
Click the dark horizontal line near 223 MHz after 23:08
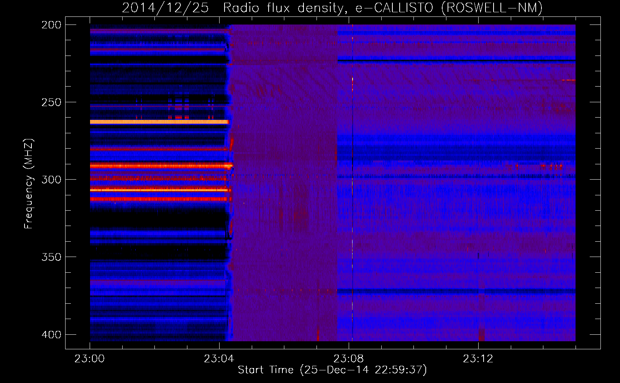[x=456, y=61]
